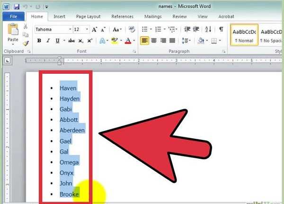Viewport: 284px width, 204px height.
Task: Grow the font size
Action: tap(94, 29)
